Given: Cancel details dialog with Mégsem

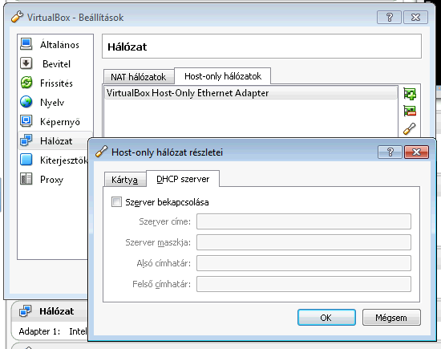Looking at the screenshot, I should pyautogui.click(x=391, y=318).
